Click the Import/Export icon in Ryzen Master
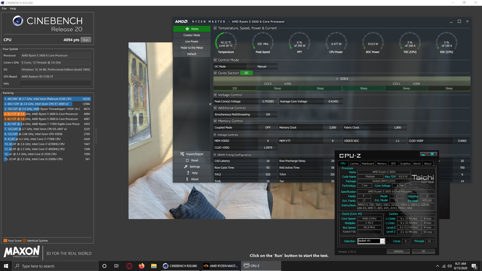The image size is (482, 271). tap(182, 154)
